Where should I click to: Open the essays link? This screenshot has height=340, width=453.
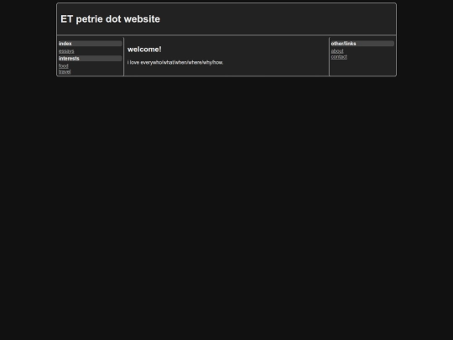(x=66, y=51)
